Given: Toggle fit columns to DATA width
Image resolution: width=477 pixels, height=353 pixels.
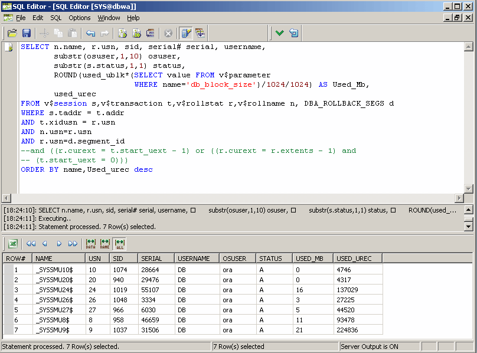Looking at the screenshot, I should (x=91, y=243).
